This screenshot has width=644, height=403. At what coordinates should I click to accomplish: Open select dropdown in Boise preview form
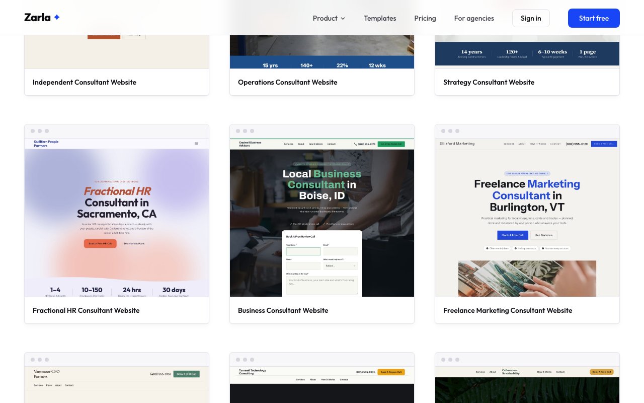(x=341, y=265)
